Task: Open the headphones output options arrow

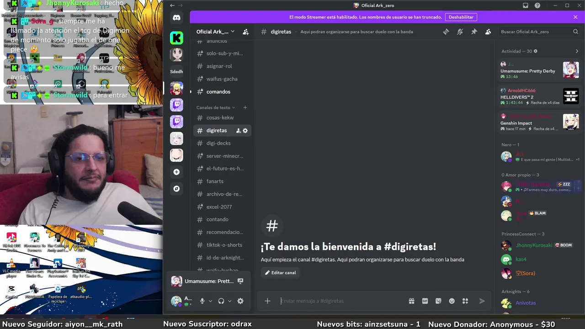Action: coord(229,301)
